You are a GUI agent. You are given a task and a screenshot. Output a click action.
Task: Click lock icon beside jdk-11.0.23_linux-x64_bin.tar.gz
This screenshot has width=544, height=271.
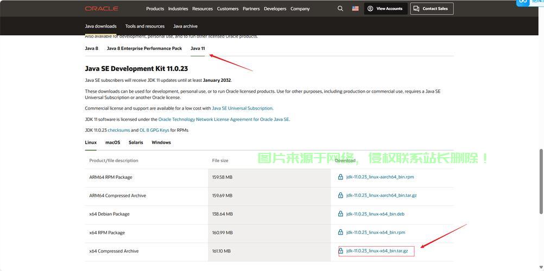tap(341, 251)
